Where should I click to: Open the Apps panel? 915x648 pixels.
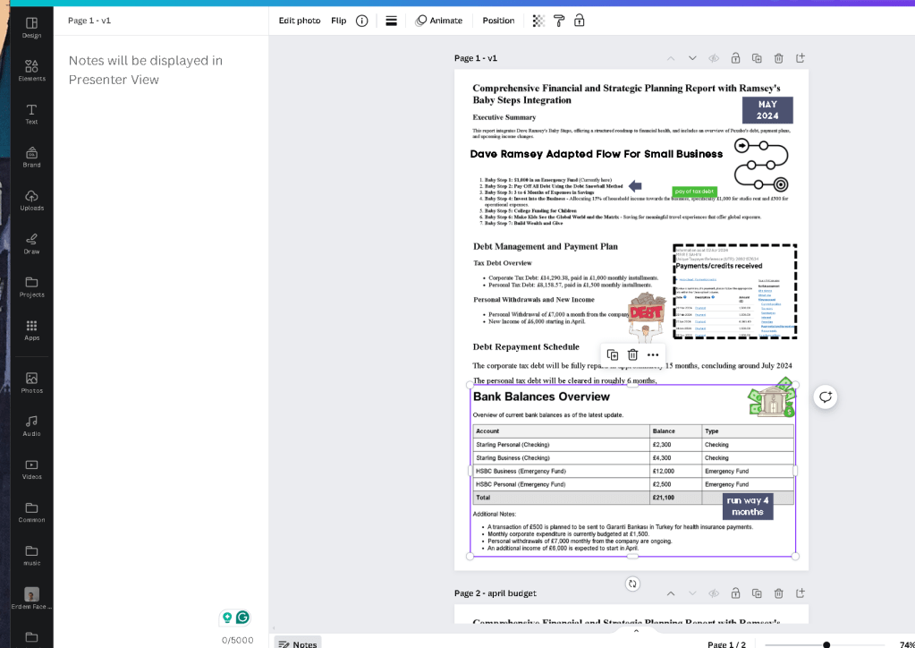click(31, 330)
